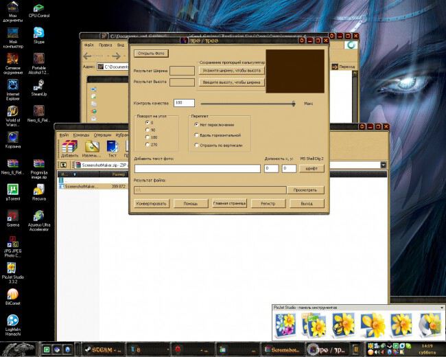446x357 pixels.
Task: Open the Правка menu in Explorer window
Action: (x=105, y=45)
